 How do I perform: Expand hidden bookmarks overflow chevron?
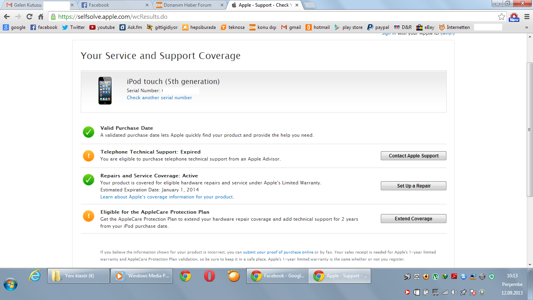pyautogui.click(x=526, y=27)
